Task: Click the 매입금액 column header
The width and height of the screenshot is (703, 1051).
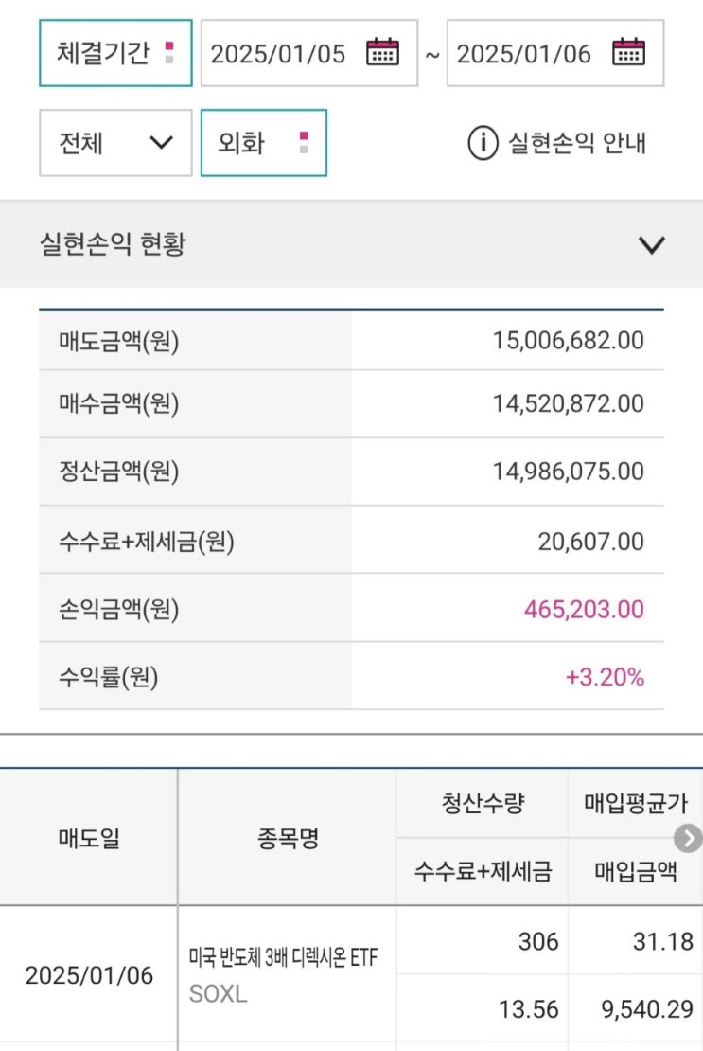Action: tap(635, 871)
